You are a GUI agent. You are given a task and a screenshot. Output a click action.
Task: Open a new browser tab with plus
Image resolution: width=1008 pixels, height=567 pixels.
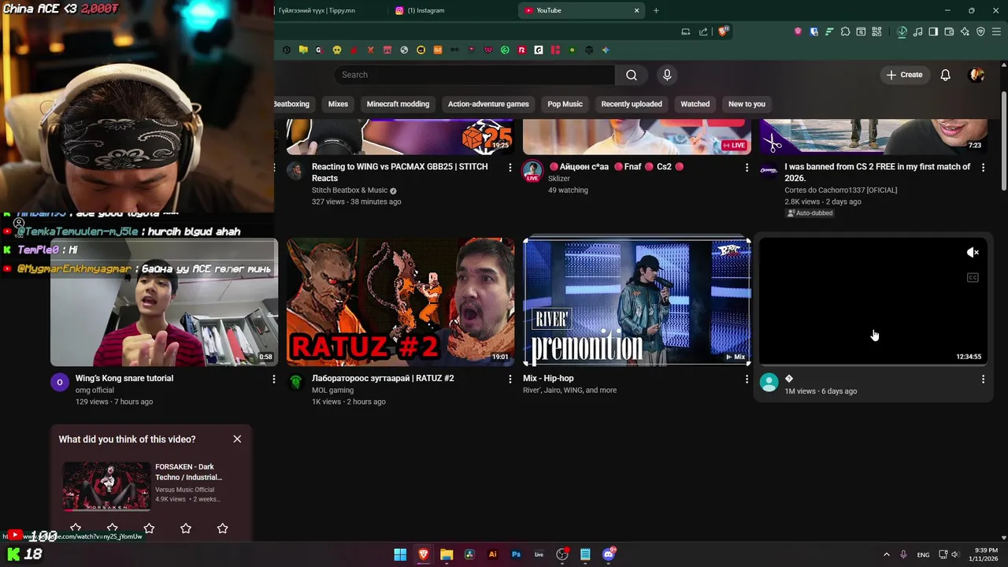click(x=656, y=10)
